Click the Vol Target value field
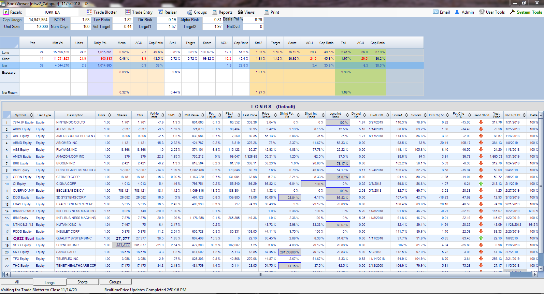Viewport: 544px width, 294px height. coord(123,27)
